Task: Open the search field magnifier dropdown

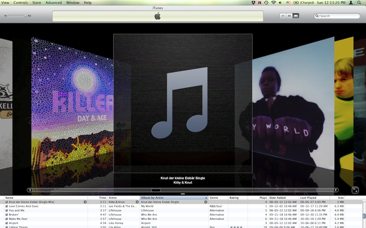Action: click(x=317, y=16)
